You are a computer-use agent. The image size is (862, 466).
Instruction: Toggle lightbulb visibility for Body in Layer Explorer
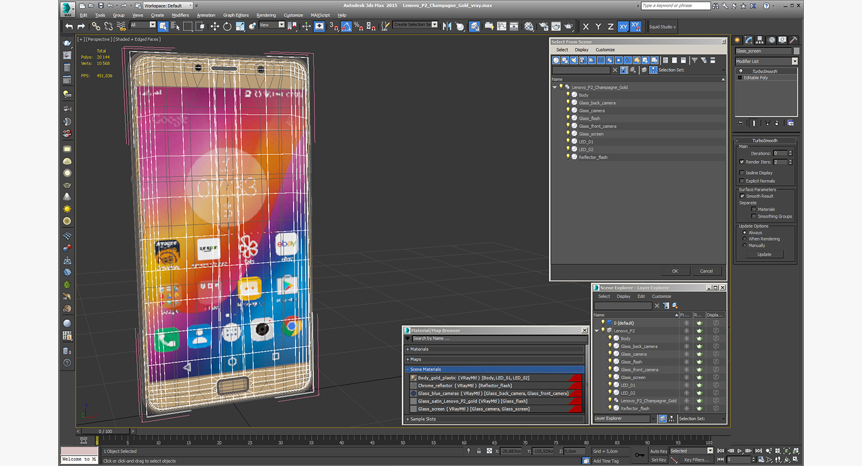pos(610,338)
